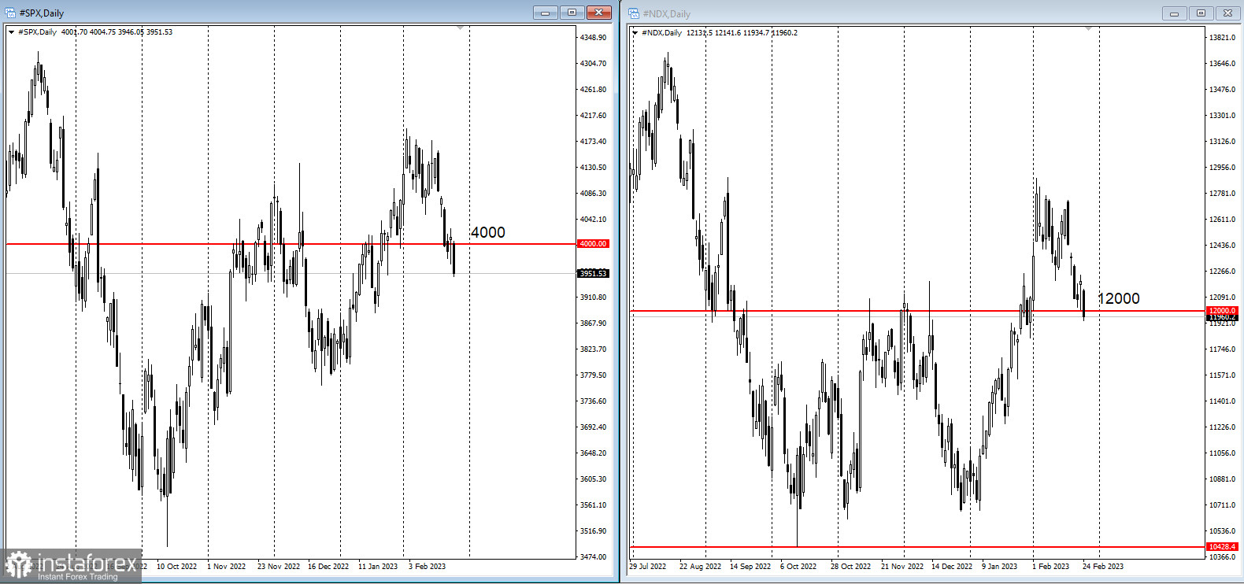This screenshot has width=1244, height=584.
Task: Select the red 10428.4 price tag on the NDX axis
Action: (1222, 546)
